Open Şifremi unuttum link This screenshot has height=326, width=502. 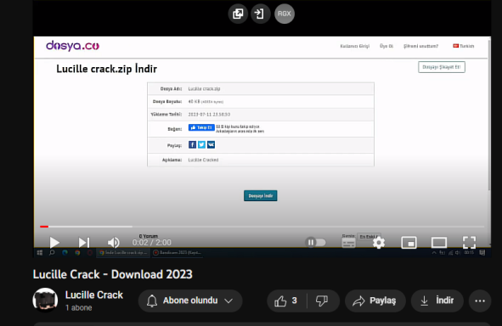(x=420, y=46)
